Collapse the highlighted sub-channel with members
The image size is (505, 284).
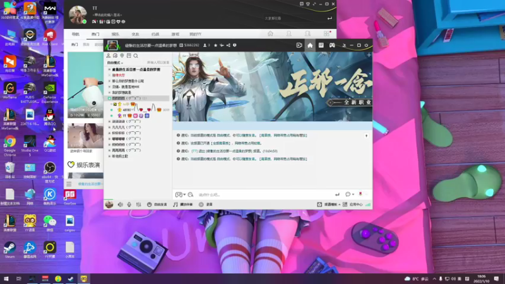(x=109, y=98)
